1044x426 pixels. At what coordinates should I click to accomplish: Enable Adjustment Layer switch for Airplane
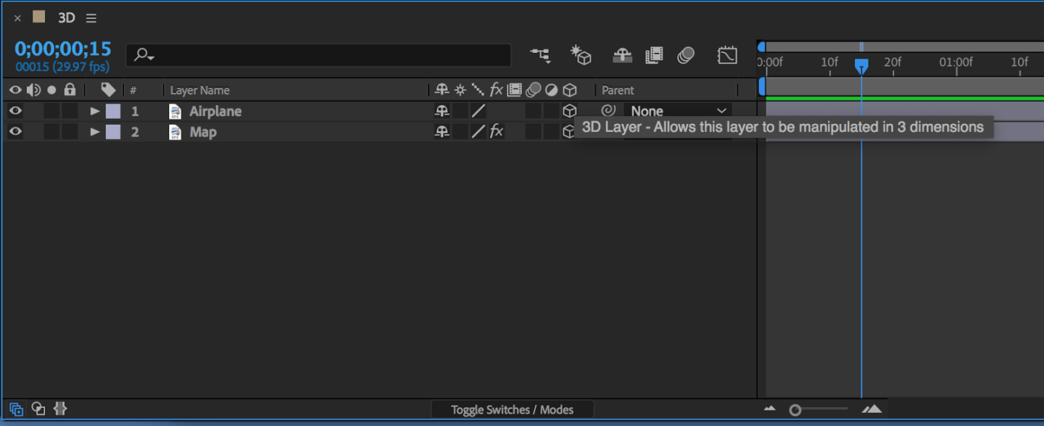pyautogui.click(x=552, y=111)
